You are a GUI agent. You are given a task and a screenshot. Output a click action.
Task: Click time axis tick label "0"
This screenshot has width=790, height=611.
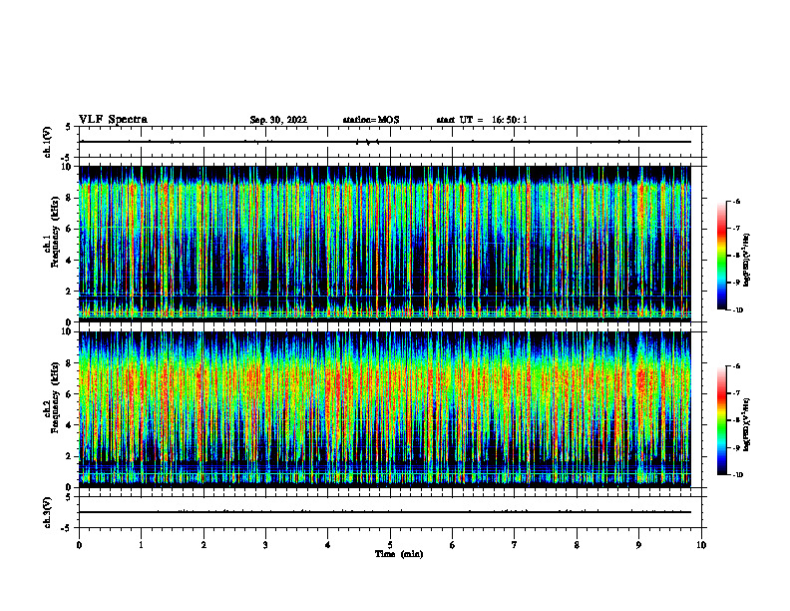pyautogui.click(x=79, y=545)
